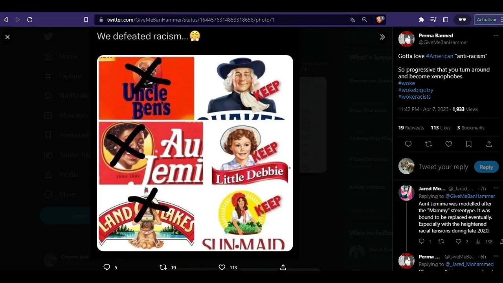Open the #woke hashtag link
The image size is (503, 283).
click(x=406, y=83)
